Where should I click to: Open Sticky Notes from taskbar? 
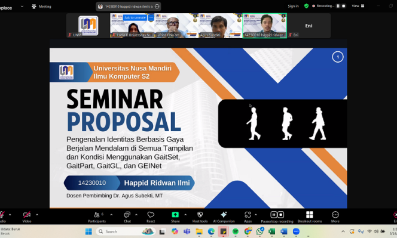coord(224,231)
